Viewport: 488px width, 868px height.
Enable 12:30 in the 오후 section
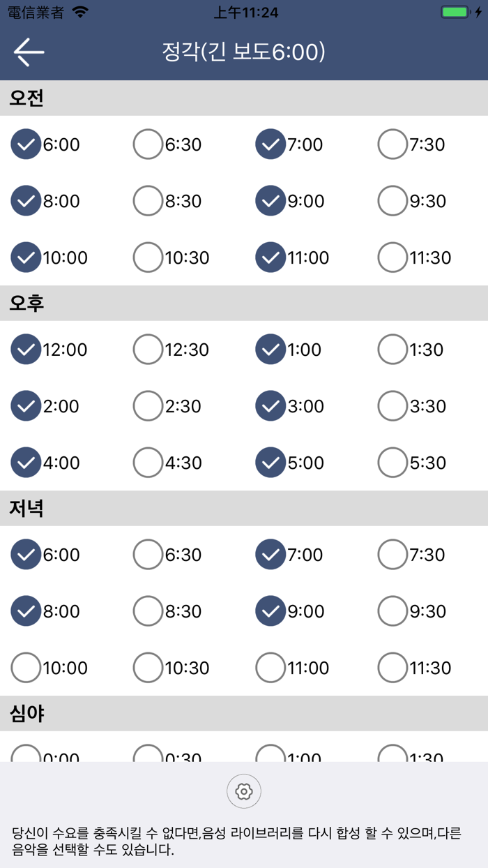pos(148,350)
